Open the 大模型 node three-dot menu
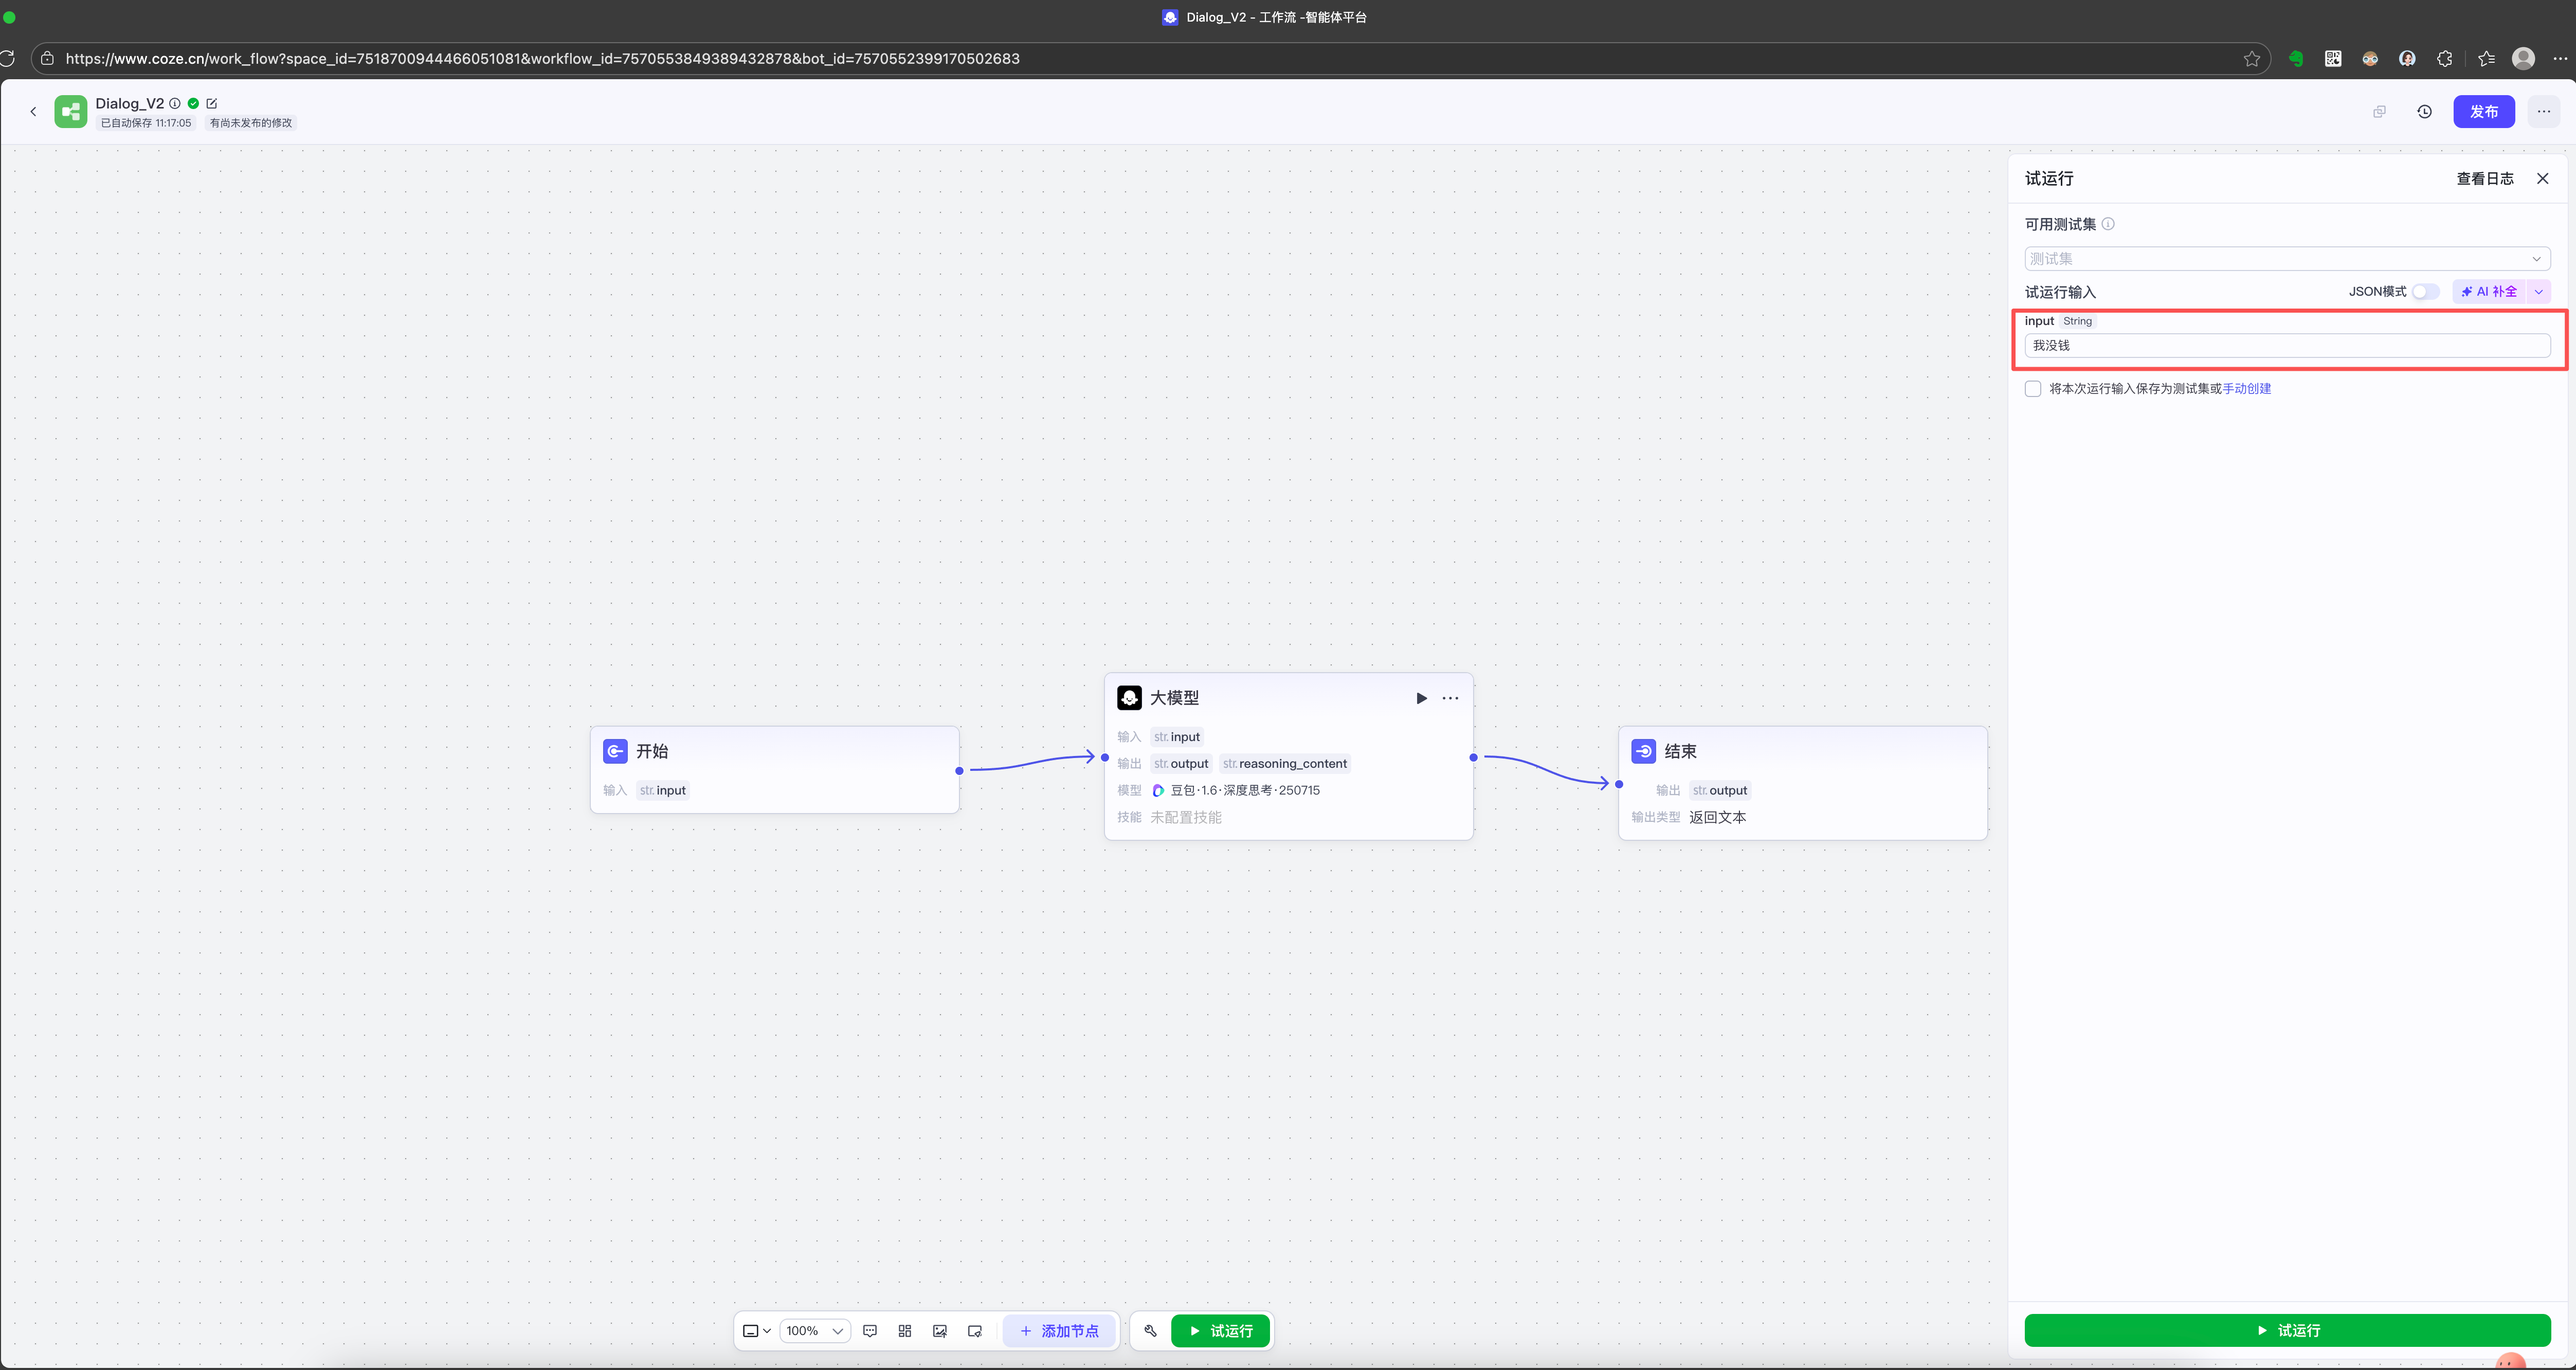This screenshot has height=1370, width=2576. [x=1450, y=698]
